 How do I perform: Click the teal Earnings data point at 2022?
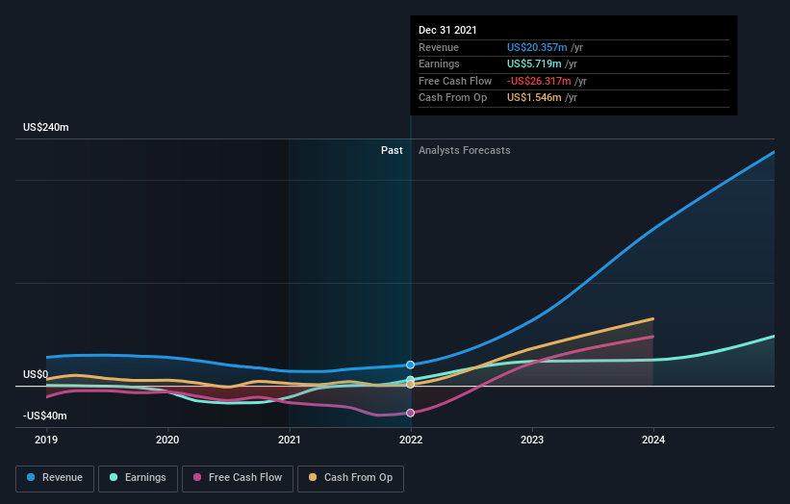click(411, 379)
